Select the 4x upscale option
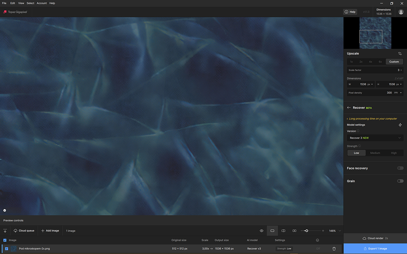407x254 pixels. point(371,62)
